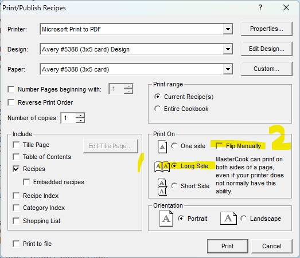Open the Printer dropdown list

[228, 29]
